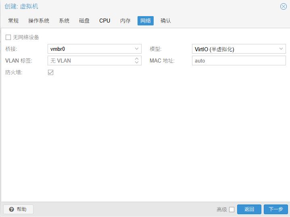Switch to the 常规 tab
Screen dimensions: 290x217
coord(13,21)
